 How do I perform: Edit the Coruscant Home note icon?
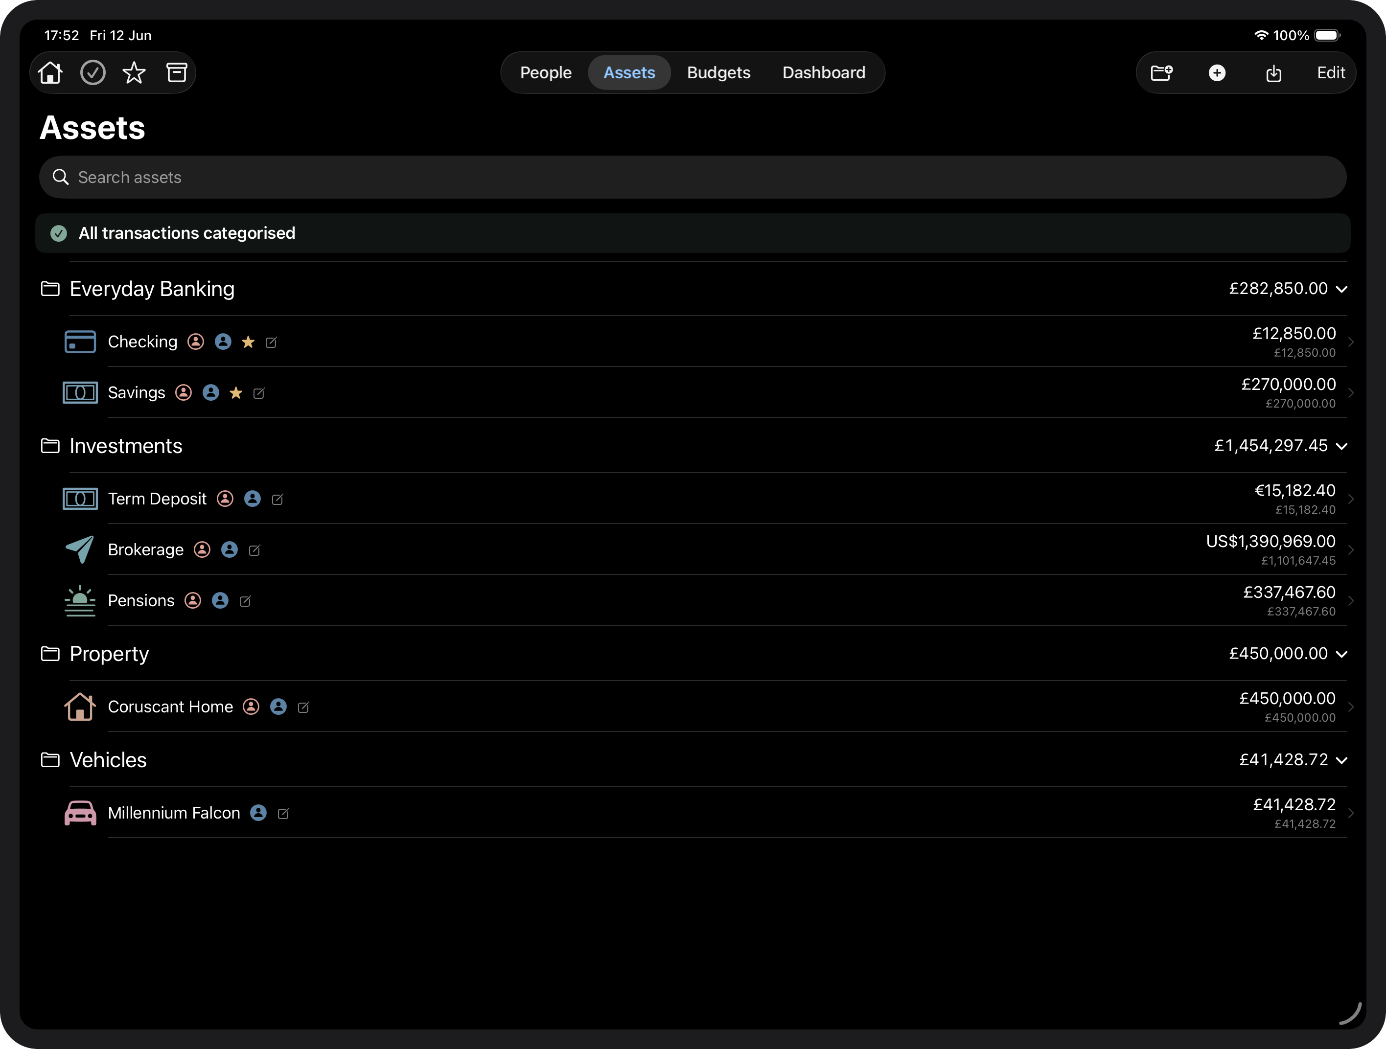(x=303, y=707)
